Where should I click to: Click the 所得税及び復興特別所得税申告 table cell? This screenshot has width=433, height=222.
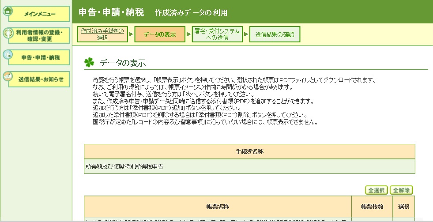coord(249,166)
